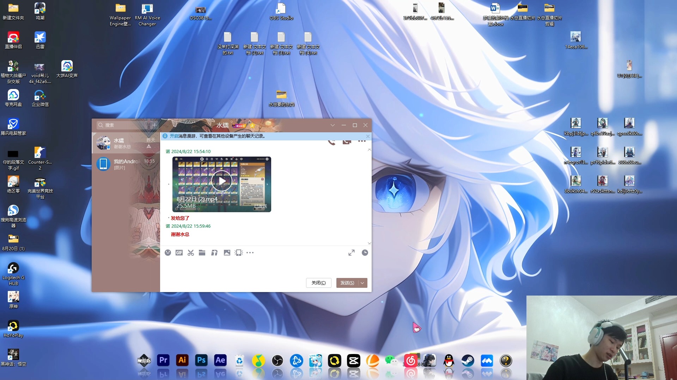The width and height of the screenshot is (677, 380).
Task: Select the Logitech G HUB desktop icon
Action: (13, 274)
